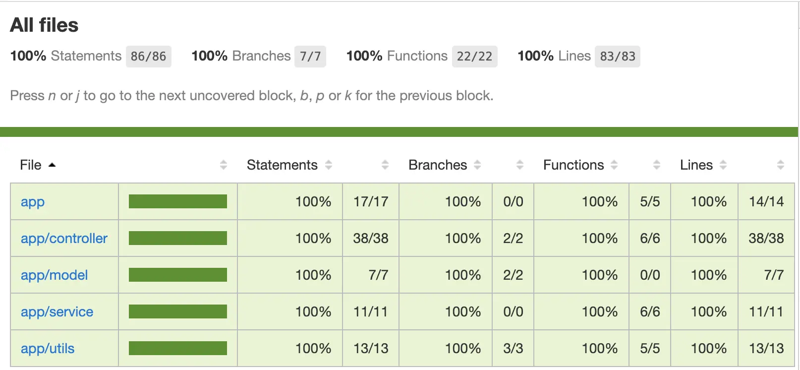The image size is (800, 370).
Task: Click sort icon for Lines count column
Action: coord(781,165)
